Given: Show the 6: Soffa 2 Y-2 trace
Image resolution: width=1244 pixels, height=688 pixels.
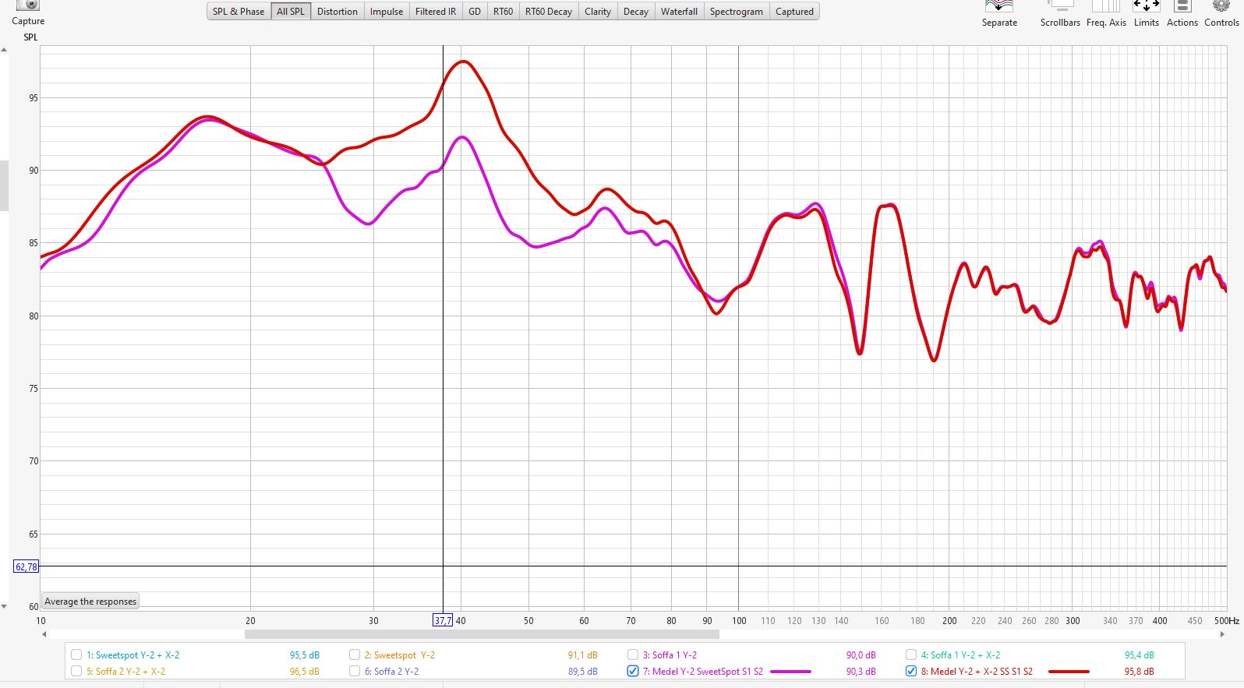Looking at the screenshot, I should click(355, 671).
